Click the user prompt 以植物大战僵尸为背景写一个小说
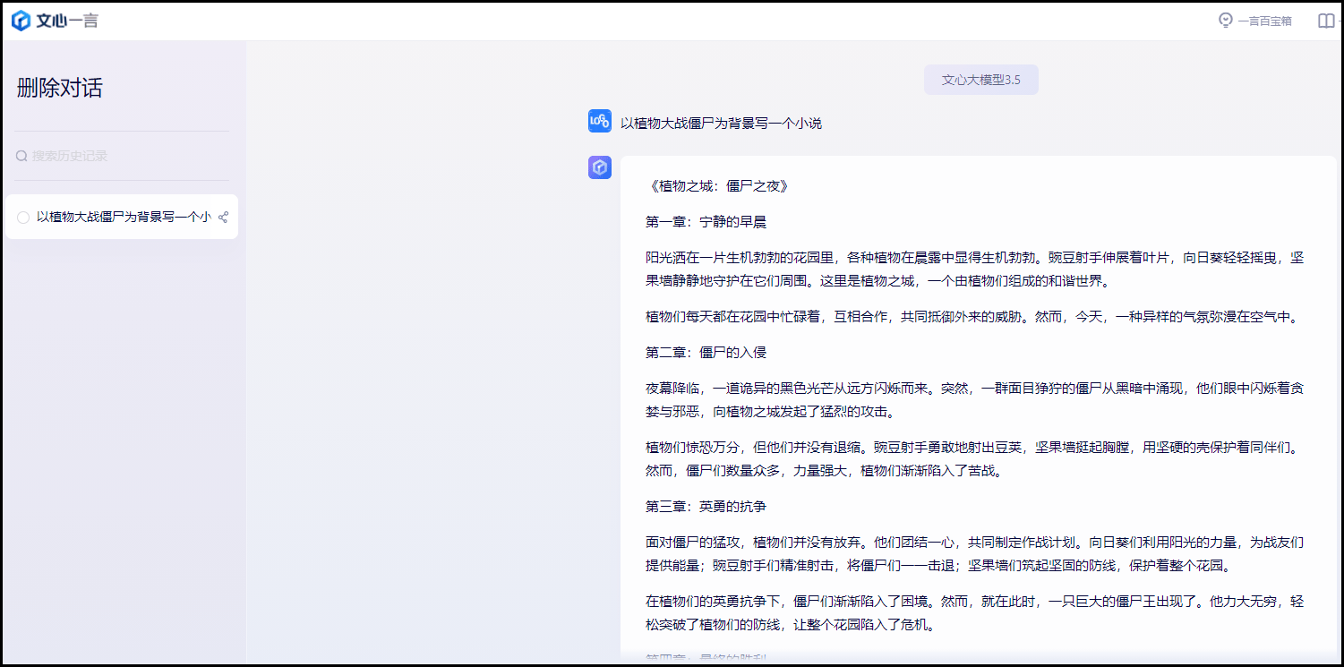The height and width of the screenshot is (667, 1344). pos(721,123)
